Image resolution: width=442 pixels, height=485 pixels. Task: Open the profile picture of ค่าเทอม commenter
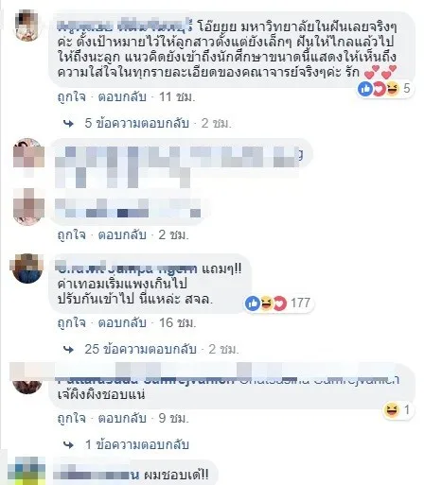(x=27, y=268)
